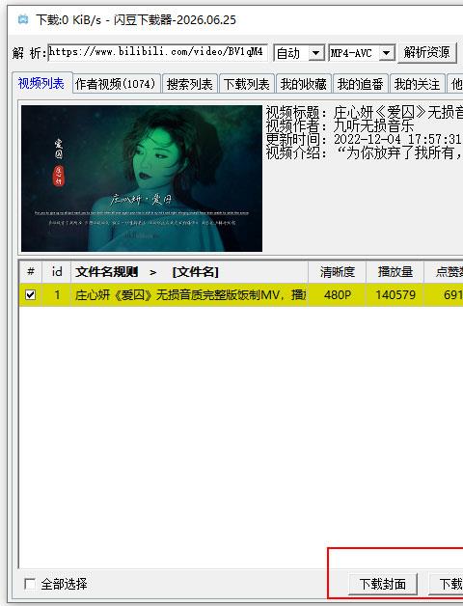Open the 我的追番 tab

(360, 84)
